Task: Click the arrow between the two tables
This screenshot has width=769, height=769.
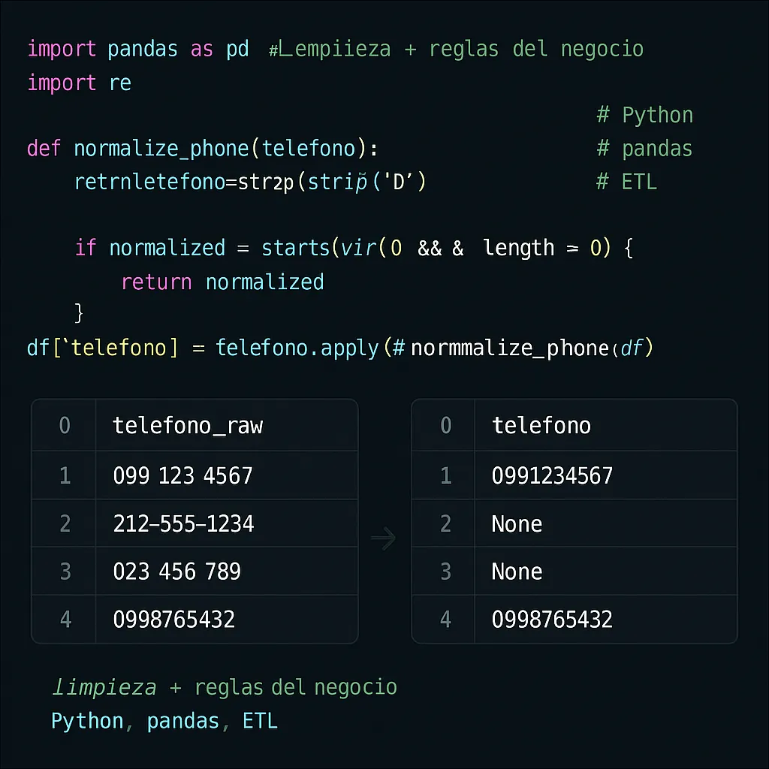Action: point(384,538)
